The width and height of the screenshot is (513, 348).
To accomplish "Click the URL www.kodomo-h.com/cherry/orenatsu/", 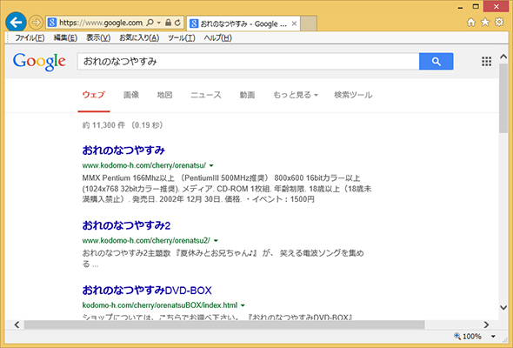I will [x=144, y=165].
